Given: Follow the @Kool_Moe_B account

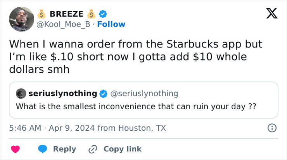Looking at the screenshot, I should pos(111,24).
